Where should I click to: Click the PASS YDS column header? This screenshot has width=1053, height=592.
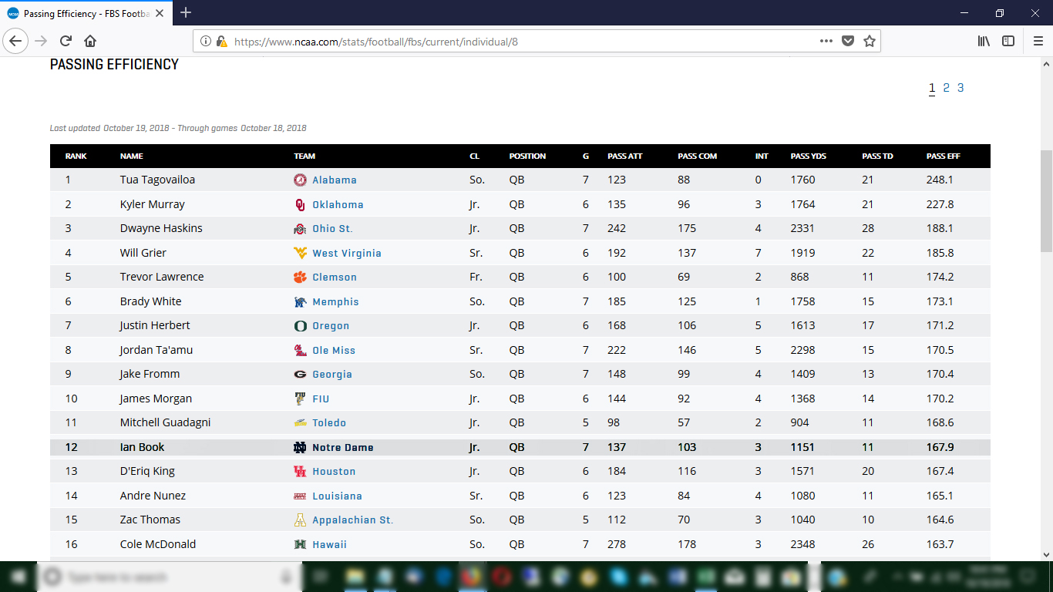(809, 156)
